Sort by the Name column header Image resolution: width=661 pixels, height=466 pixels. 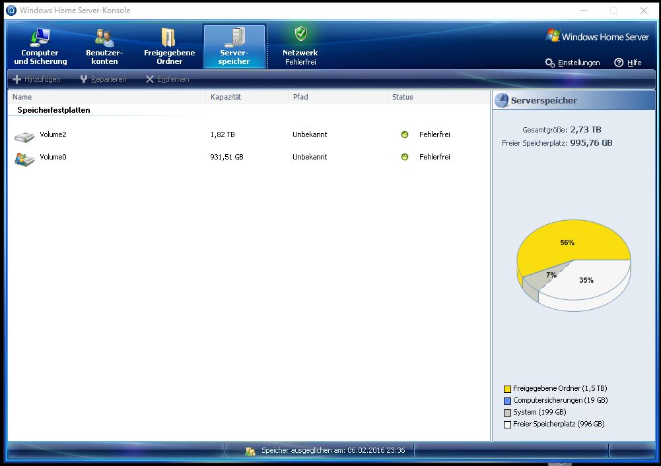(107, 97)
